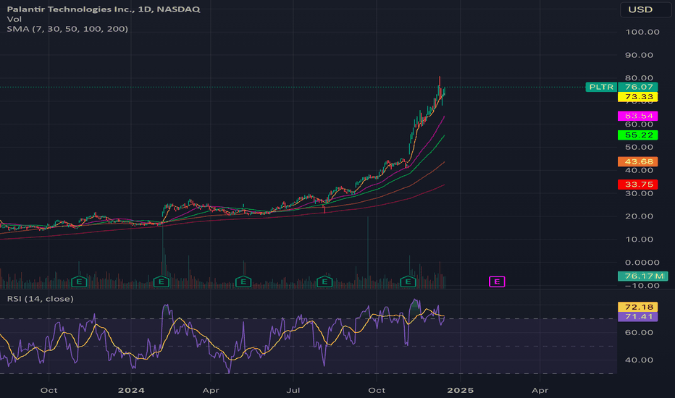This screenshot has width=675, height=398.
Task: Click the magenta upcoming earnings marker
Action: (497, 281)
